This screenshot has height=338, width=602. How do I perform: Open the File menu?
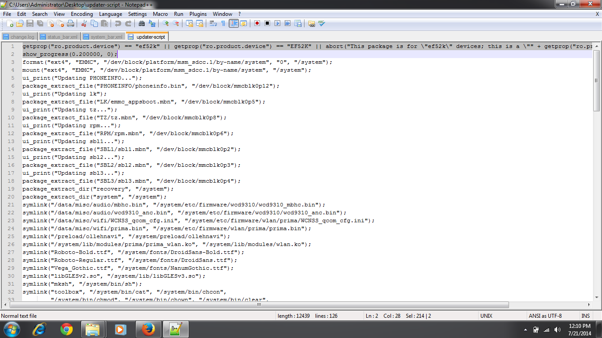coord(7,14)
